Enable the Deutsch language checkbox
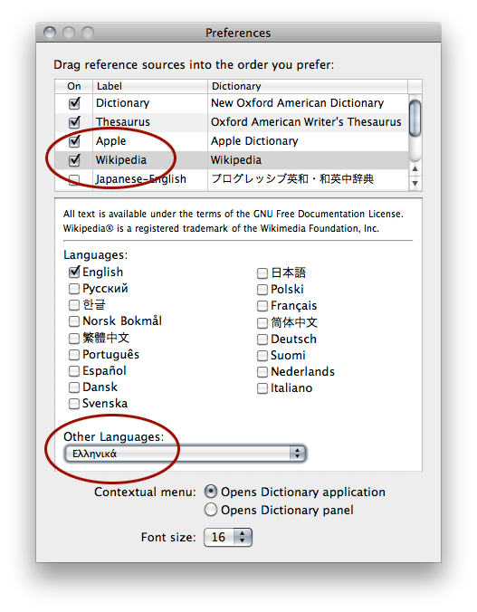 click(x=262, y=339)
